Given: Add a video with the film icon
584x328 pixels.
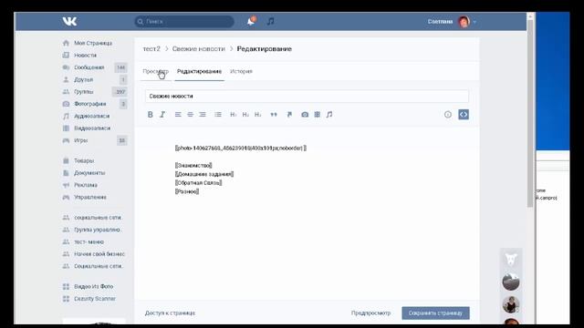Looking at the screenshot, I should [317, 115].
